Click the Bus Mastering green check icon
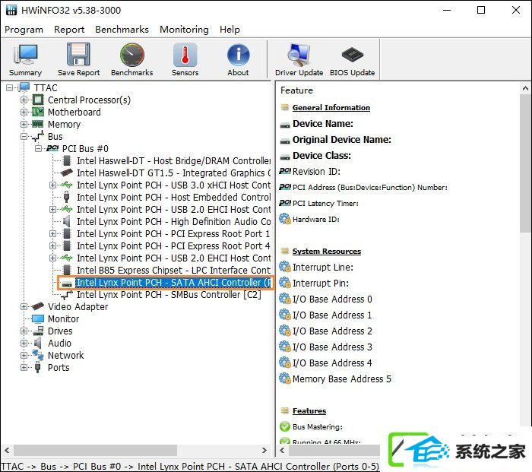 (285, 426)
